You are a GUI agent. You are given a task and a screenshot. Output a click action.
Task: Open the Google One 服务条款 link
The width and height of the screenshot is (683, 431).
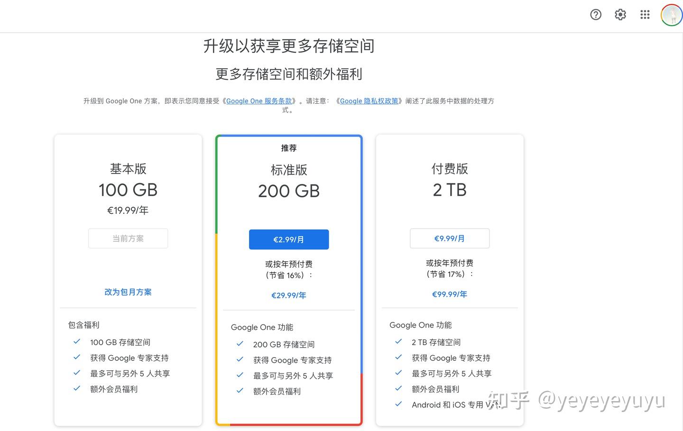point(259,101)
